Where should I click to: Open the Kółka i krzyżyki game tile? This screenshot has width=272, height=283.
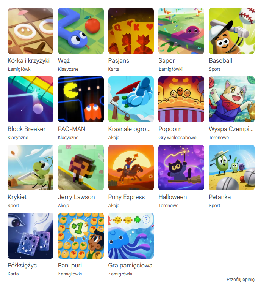[x=30, y=31]
